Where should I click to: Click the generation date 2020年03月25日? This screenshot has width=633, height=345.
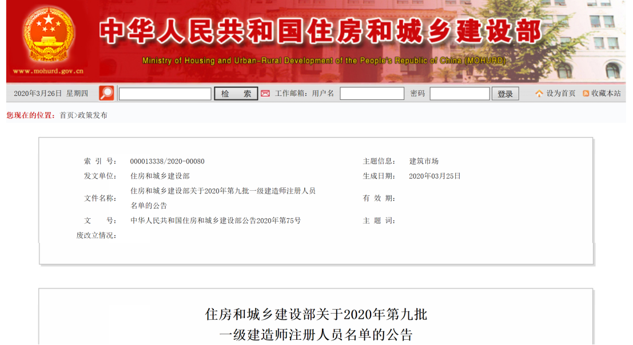(x=435, y=176)
